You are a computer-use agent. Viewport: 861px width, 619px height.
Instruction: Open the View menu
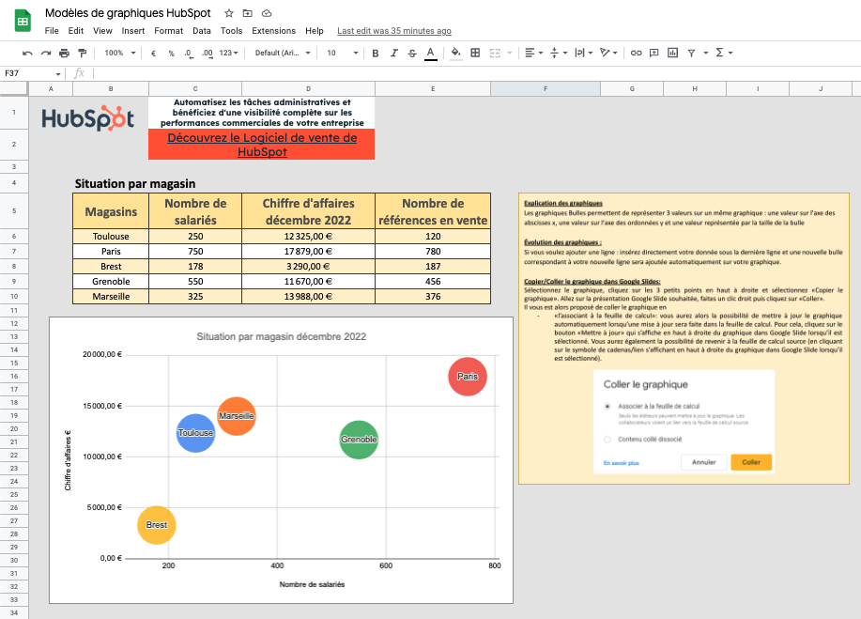tap(102, 31)
